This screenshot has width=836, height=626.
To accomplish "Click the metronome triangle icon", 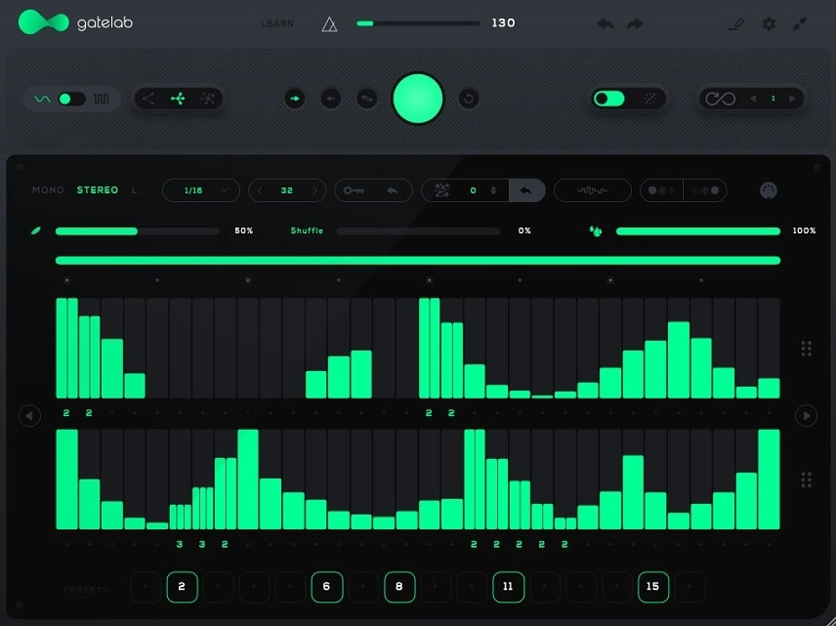I will click(329, 24).
